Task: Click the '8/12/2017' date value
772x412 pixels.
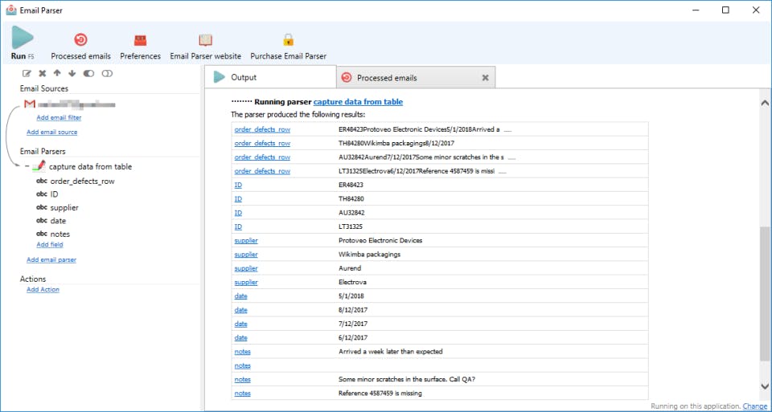Action: (353, 310)
